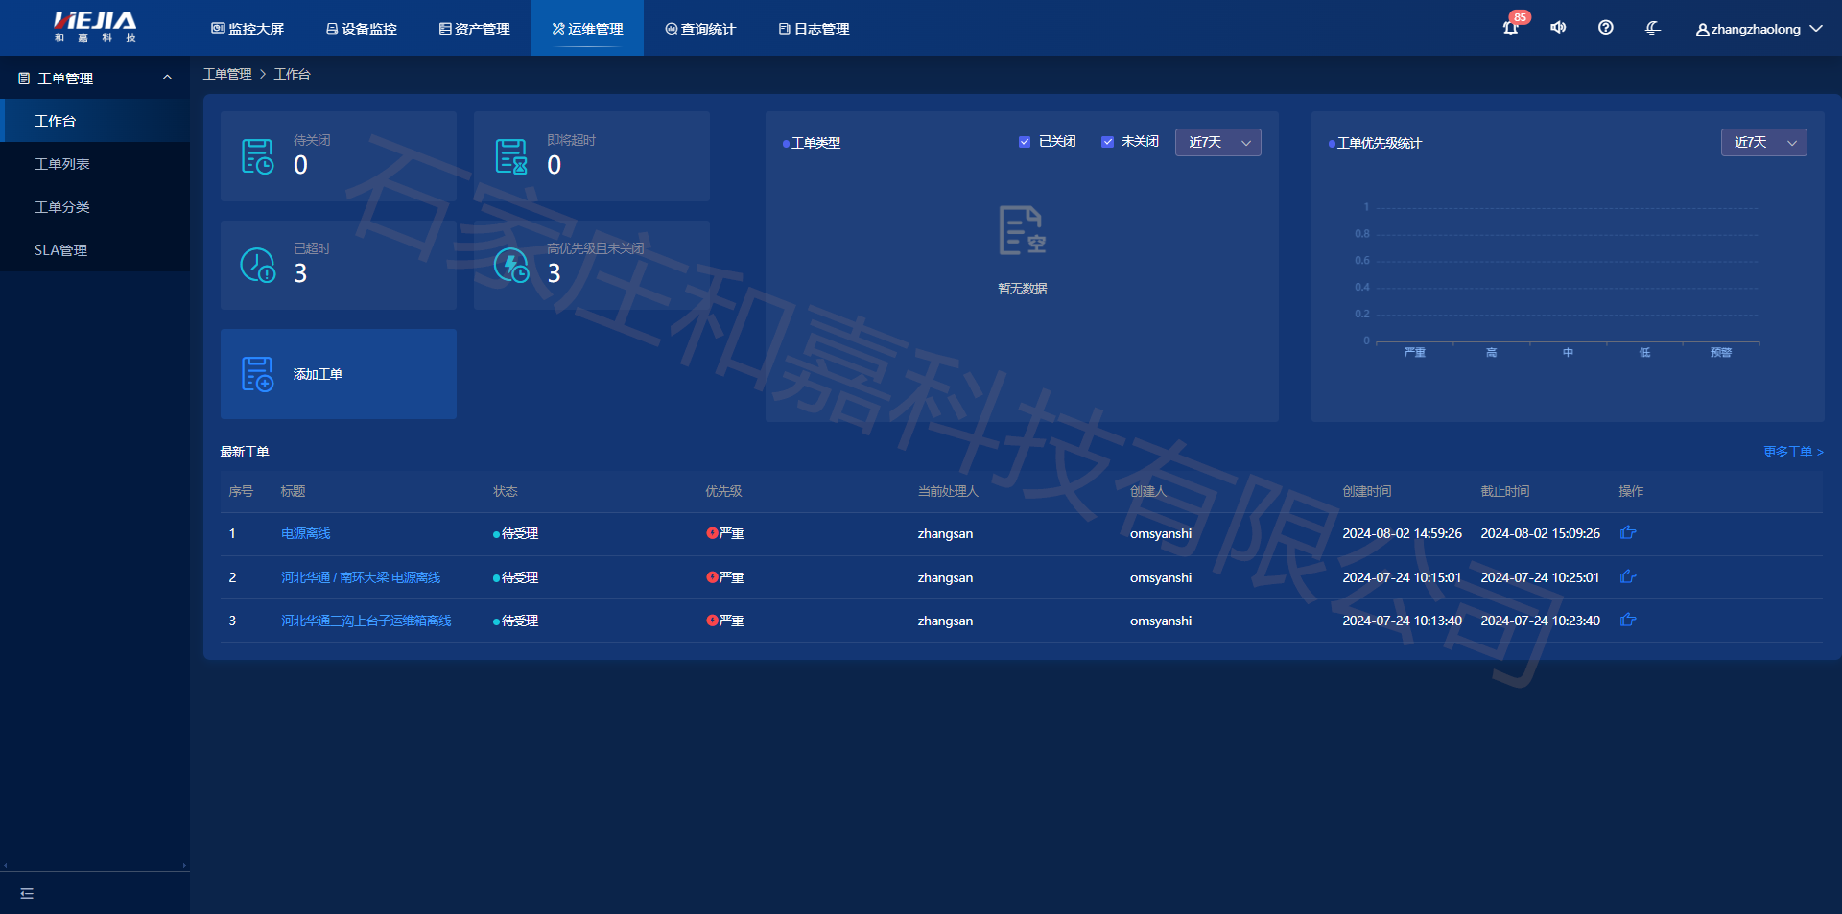
Task: Click 工单管理 in the breadcrumb
Action: point(227,74)
